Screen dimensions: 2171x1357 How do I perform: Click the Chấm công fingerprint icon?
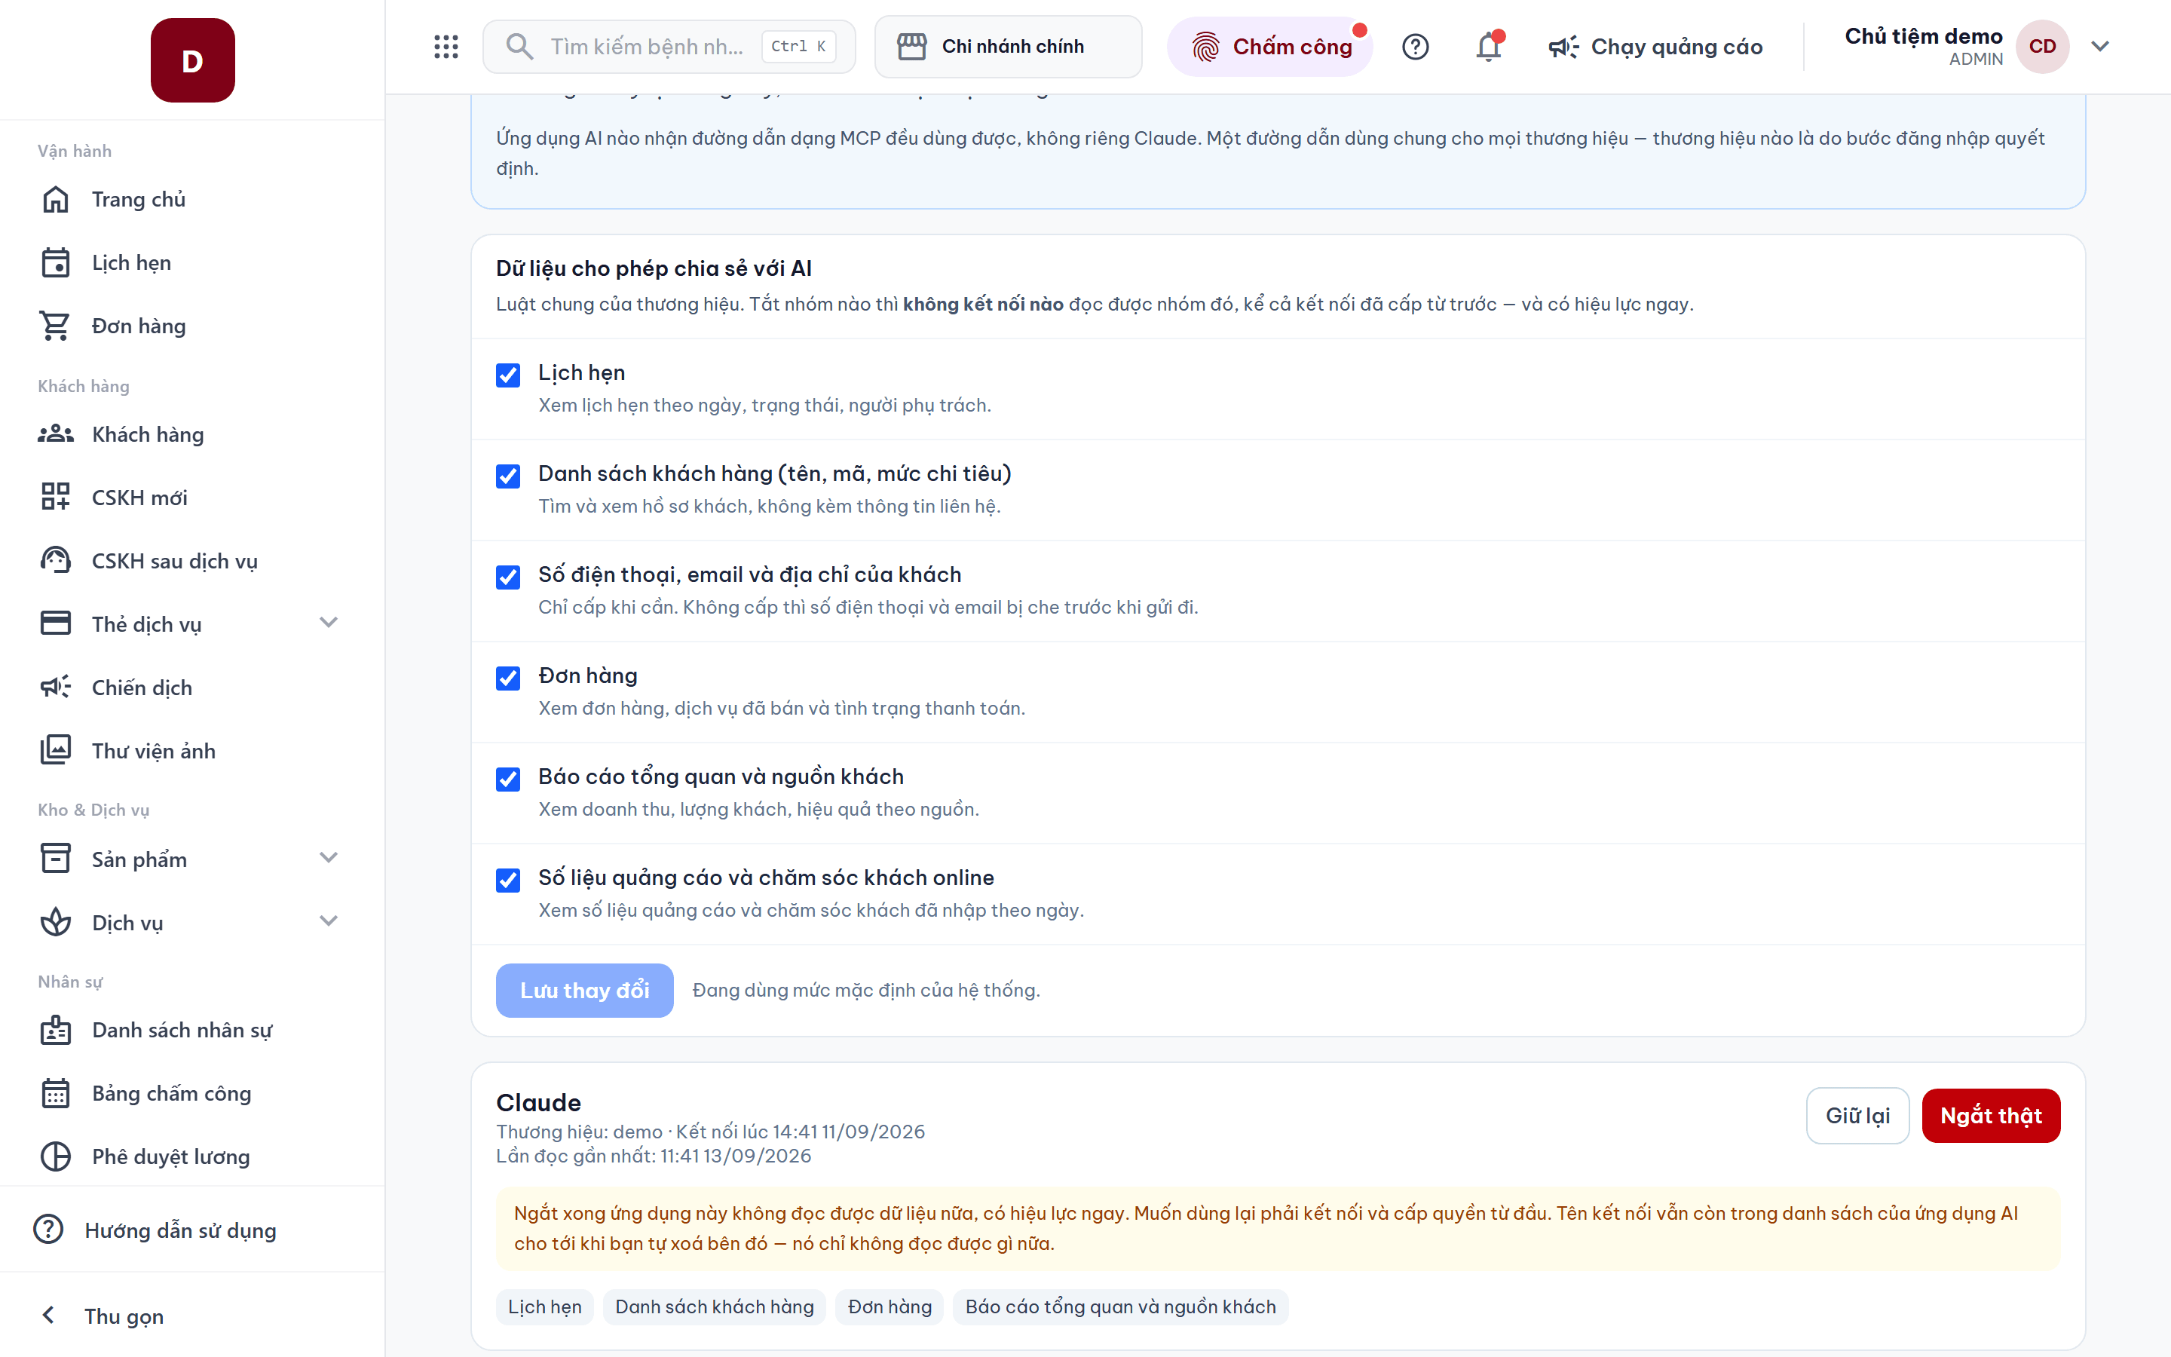(x=1205, y=47)
